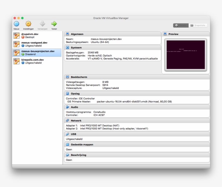This screenshot has height=187, width=222.
Task: Click the drupalvm.dev OS icon
Action: 17,36
